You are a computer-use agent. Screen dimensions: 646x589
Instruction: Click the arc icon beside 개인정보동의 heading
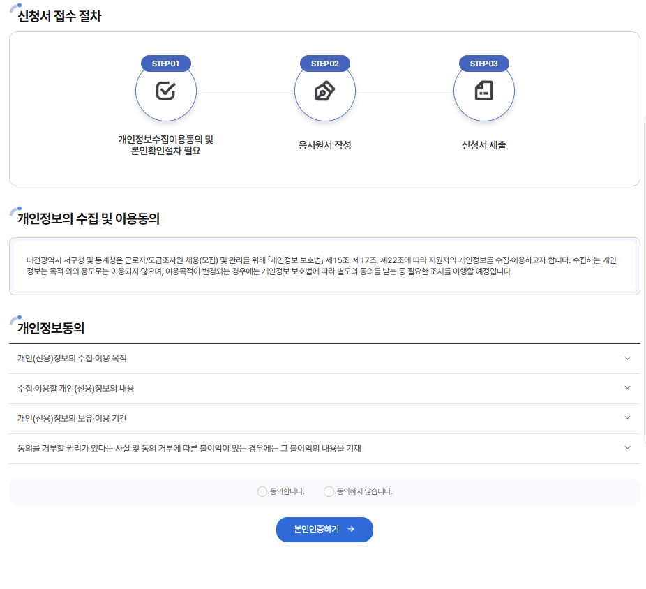[x=14, y=320]
